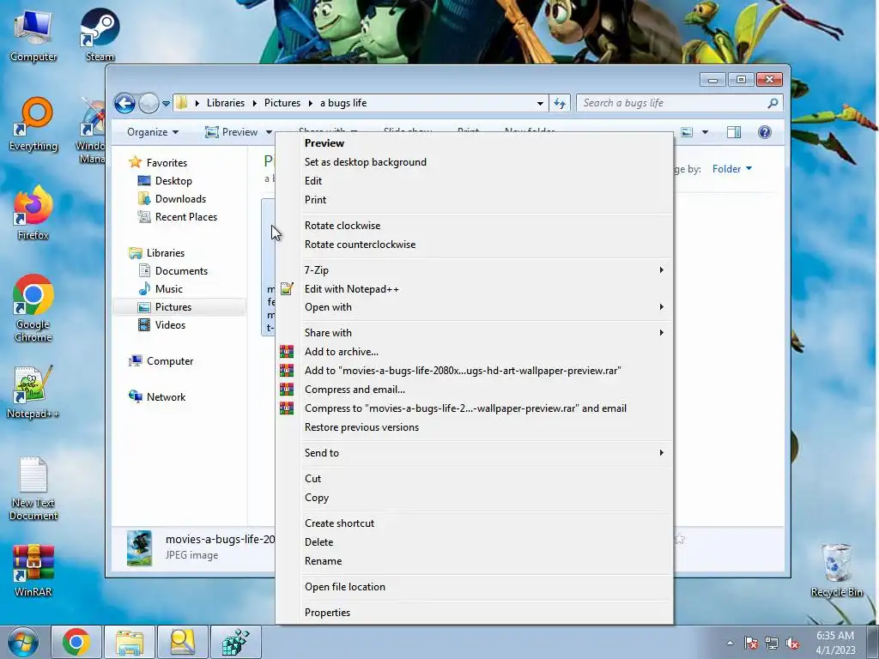Screen dimensions: 879x659
Task: Expand the address bar history dropdown
Action: point(540,103)
